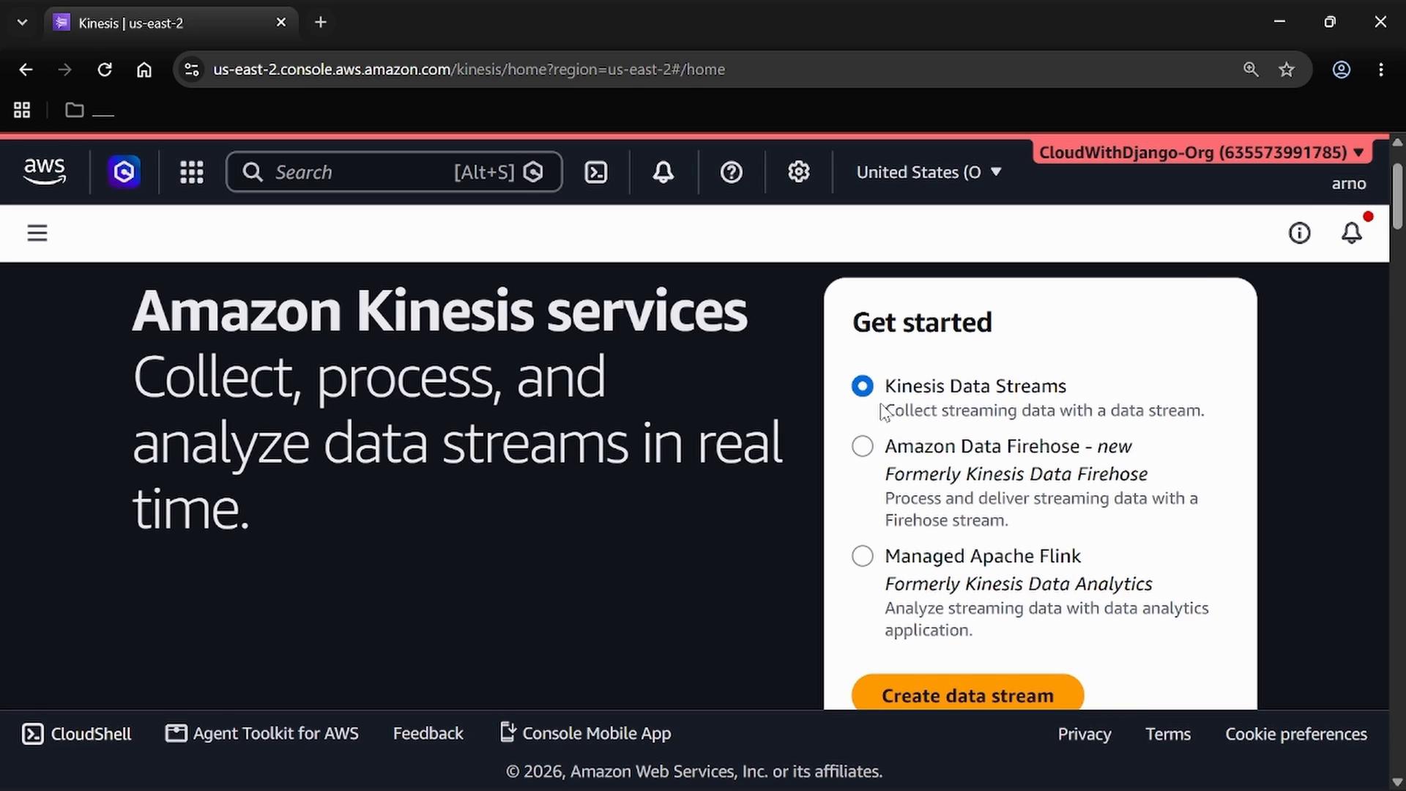
Task: Open the AWS logo home link
Action: click(x=45, y=171)
